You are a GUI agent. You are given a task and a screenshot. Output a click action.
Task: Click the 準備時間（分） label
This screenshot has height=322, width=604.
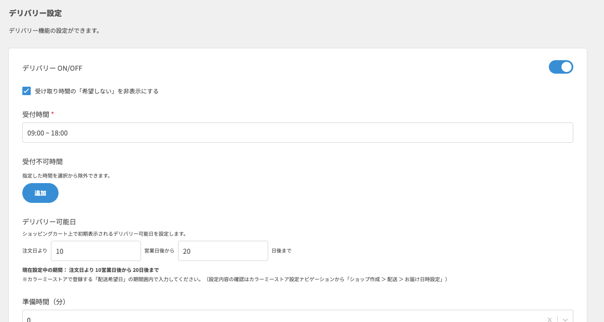point(44,302)
